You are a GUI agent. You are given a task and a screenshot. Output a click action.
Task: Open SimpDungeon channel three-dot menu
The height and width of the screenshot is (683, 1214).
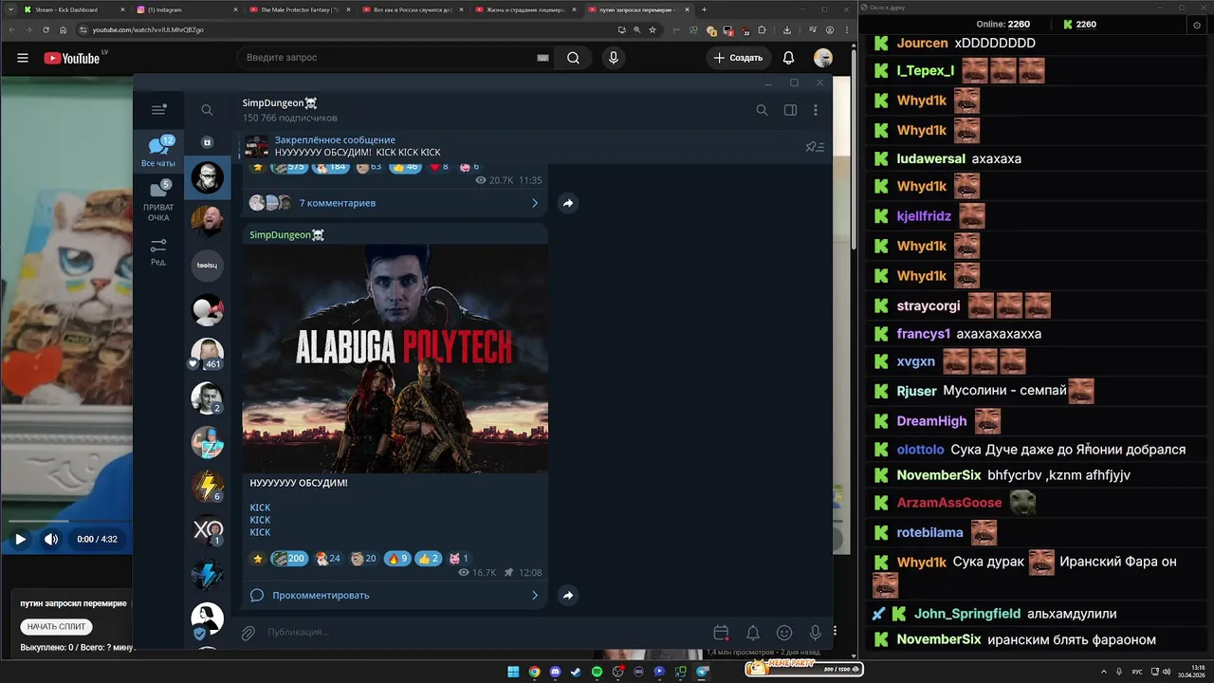pyautogui.click(x=816, y=110)
